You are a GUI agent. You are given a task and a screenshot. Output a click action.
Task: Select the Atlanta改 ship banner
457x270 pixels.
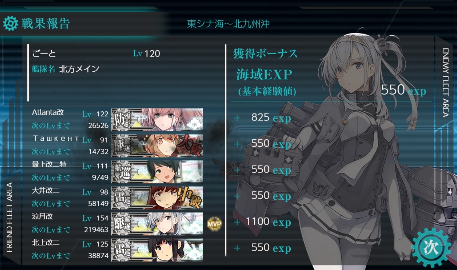pos(157,119)
